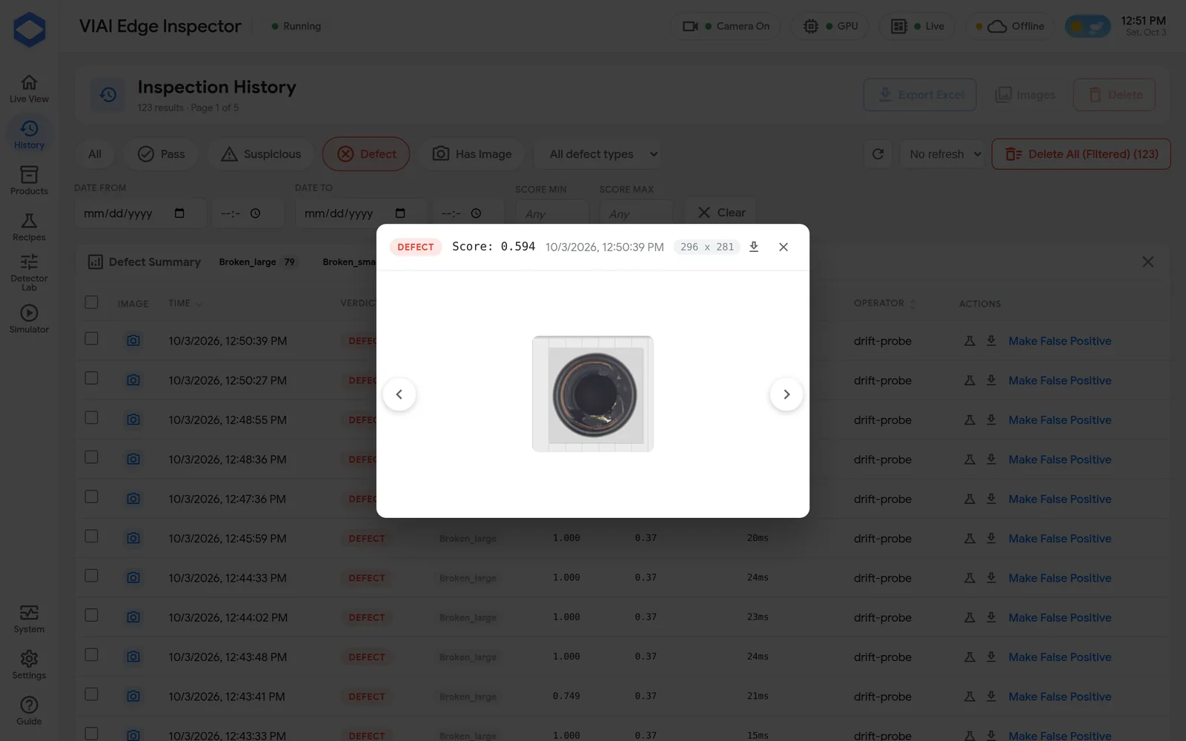Go to the previous image in preview
Screen dimensions: 1186x741
(x=400, y=394)
